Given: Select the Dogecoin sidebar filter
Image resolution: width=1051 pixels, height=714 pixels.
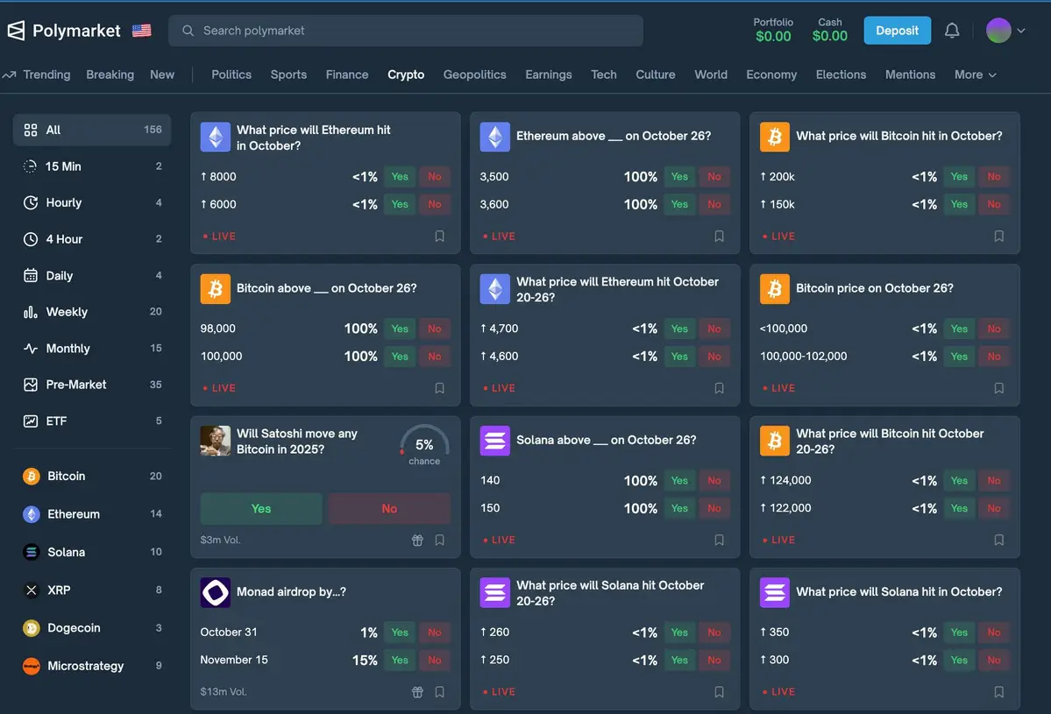Looking at the screenshot, I should (x=74, y=628).
